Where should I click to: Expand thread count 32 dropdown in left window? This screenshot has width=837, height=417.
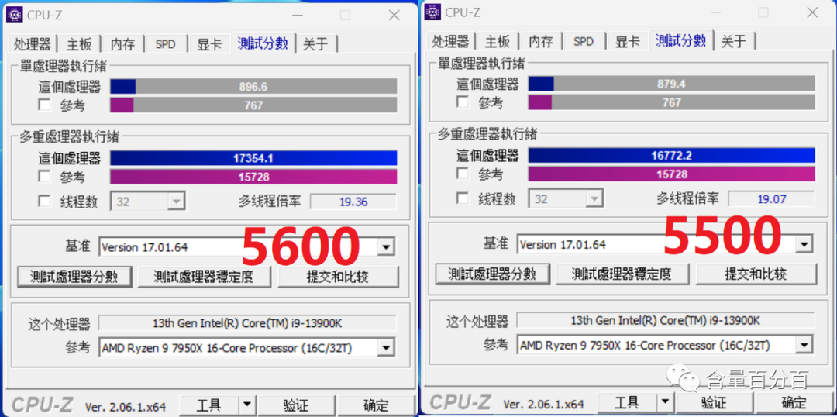[176, 202]
